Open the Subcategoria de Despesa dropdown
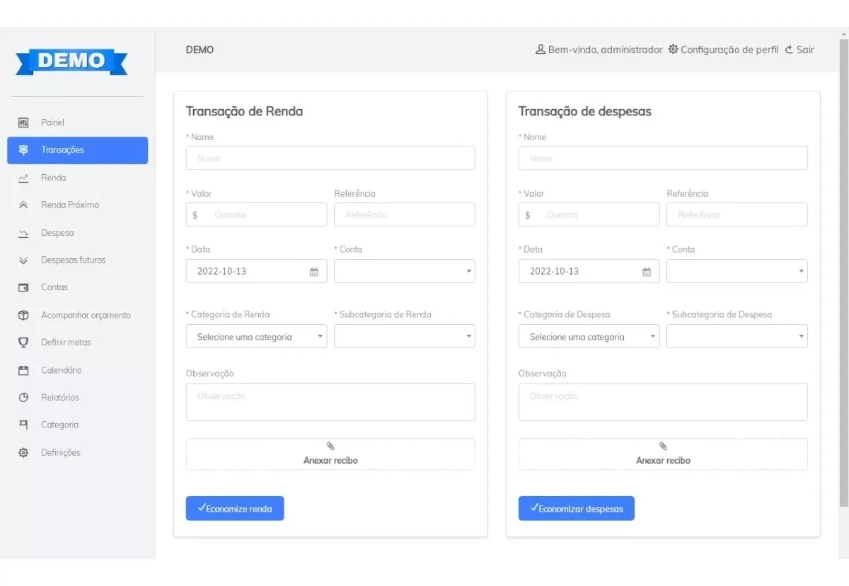 (737, 337)
